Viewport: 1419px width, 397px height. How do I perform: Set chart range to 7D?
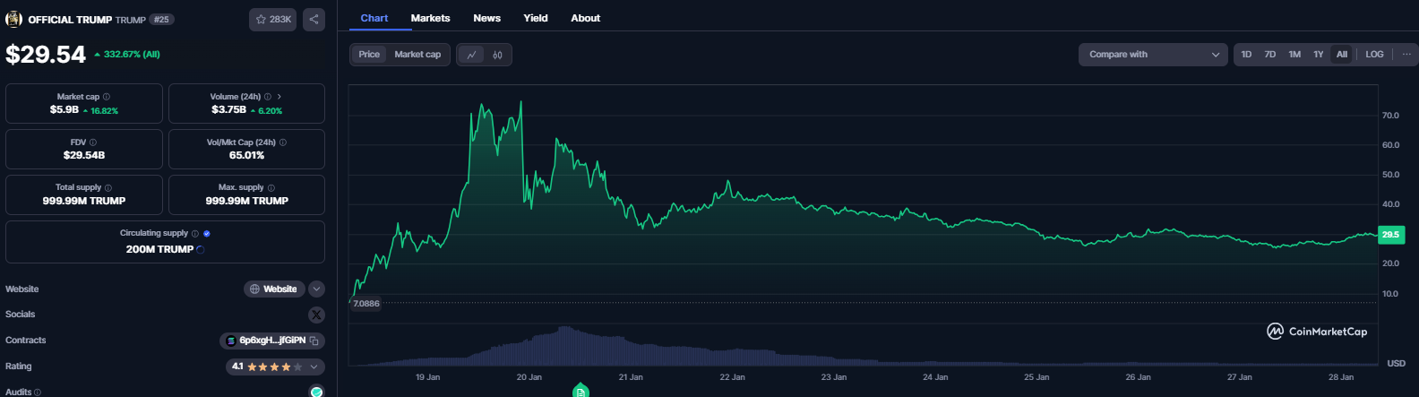(x=1269, y=55)
